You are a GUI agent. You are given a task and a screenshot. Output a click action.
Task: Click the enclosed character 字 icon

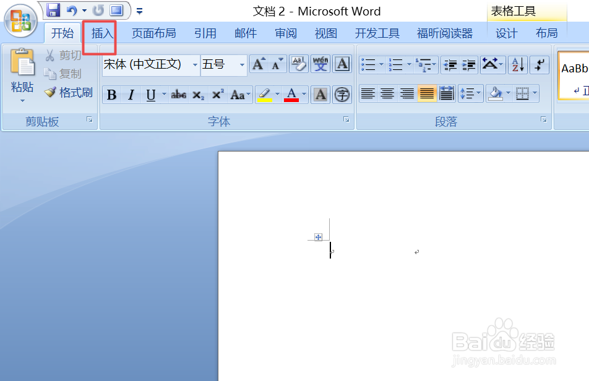(x=342, y=95)
